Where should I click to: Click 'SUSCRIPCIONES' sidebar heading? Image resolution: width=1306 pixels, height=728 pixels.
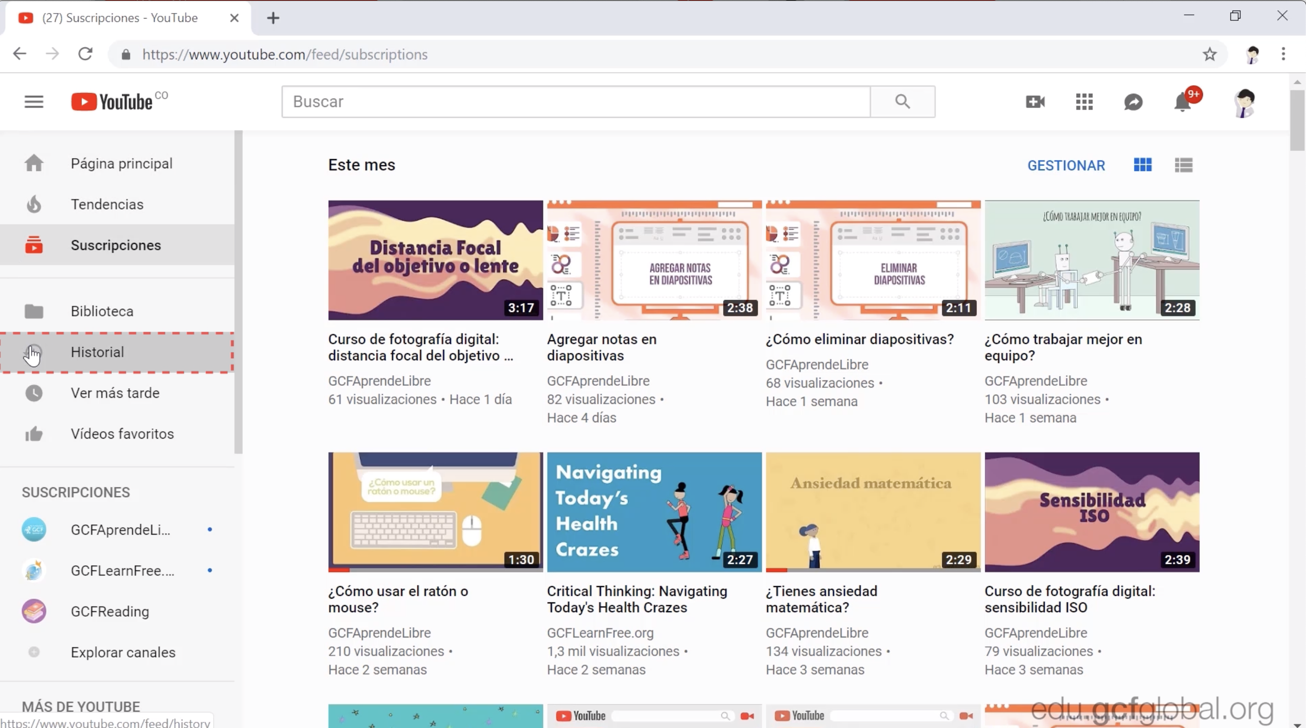(76, 492)
